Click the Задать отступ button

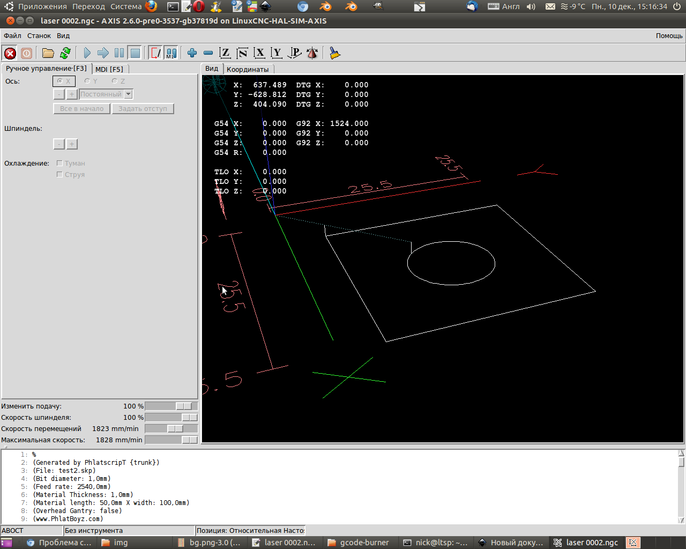click(143, 109)
